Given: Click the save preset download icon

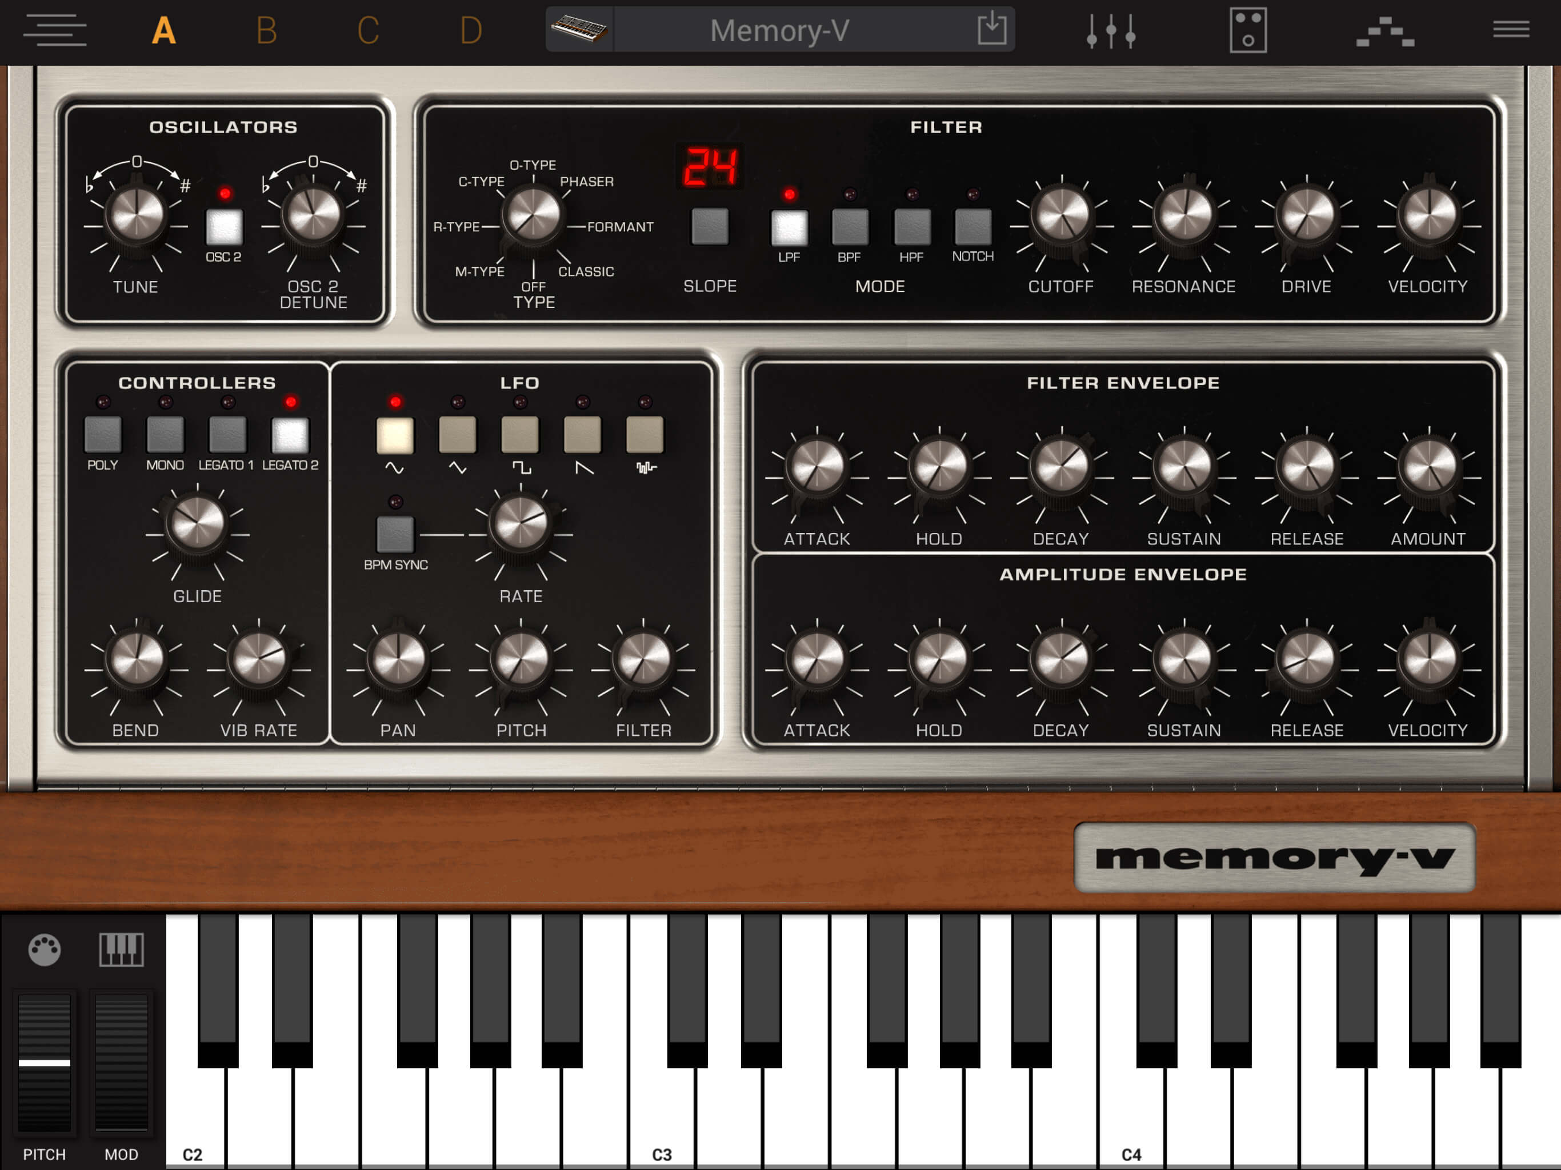Looking at the screenshot, I should [x=991, y=29].
